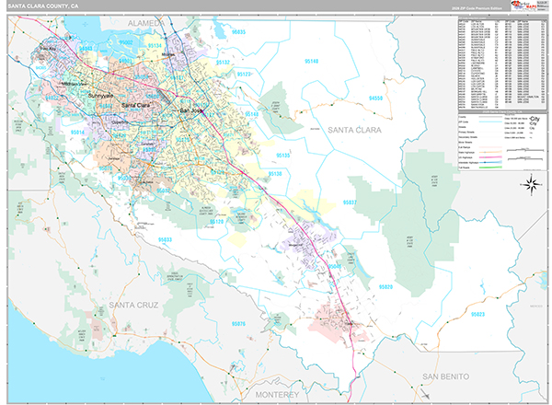Click ZIP code 95138

coord(275,174)
